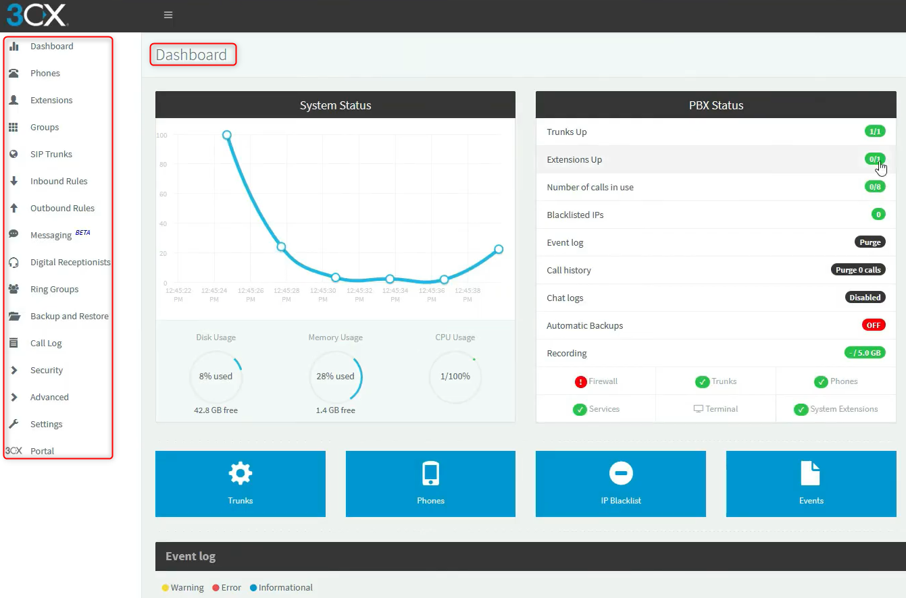Select the Phones icon in sidebar
The image size is (906, 598).
click(x=16, y=73)
